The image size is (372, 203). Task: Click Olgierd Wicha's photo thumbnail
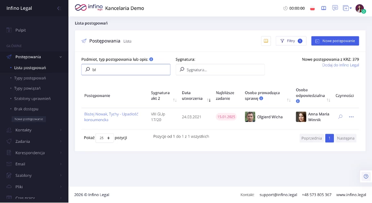250,117
